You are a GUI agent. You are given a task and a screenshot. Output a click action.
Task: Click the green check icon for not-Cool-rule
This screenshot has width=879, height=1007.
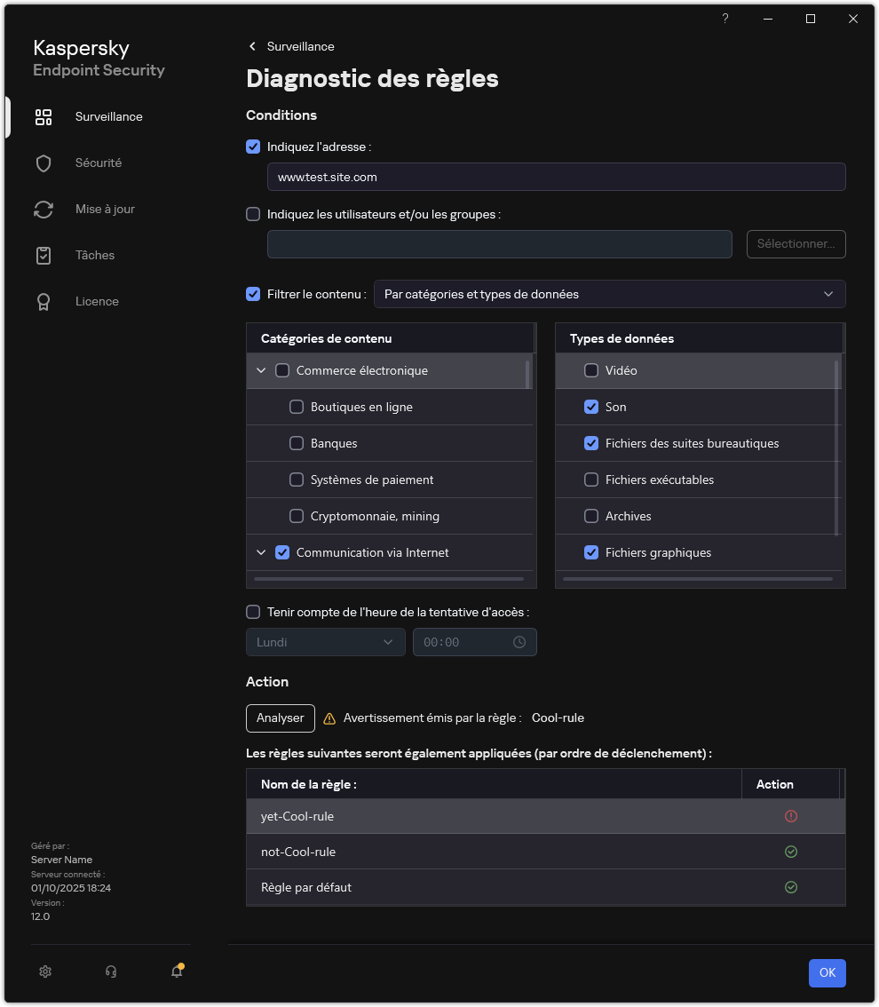coord(791,852)
